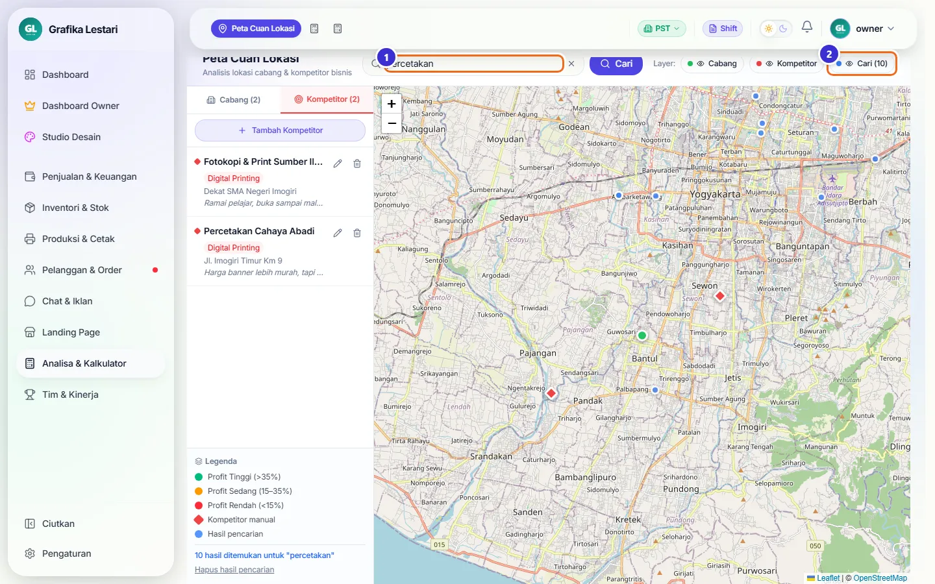Open Produksi & Cetak in the sidebar

91,239
